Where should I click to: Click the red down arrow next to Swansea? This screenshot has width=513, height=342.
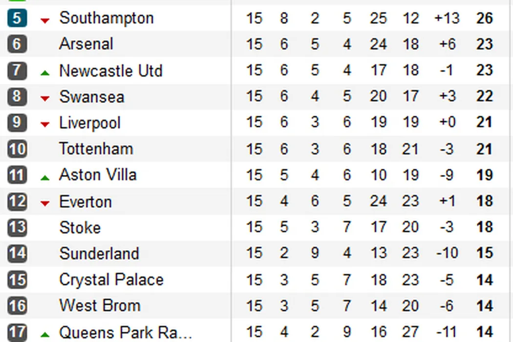pos(45,99)
